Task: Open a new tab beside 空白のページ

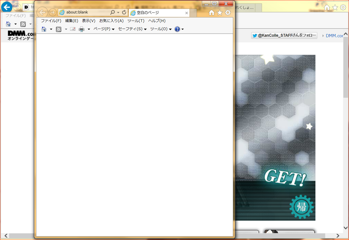Action: [193, 13]
